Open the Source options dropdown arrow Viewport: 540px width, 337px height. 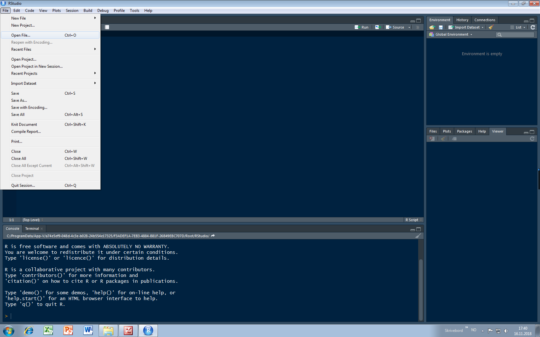[x=409, y=27]
